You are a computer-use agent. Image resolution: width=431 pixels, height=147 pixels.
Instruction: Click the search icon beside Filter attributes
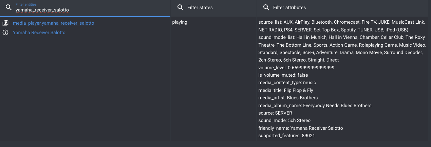tap(266, 7)
